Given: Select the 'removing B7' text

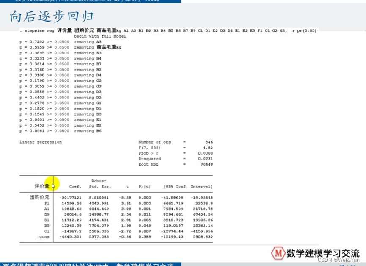Looking at the screenshot, I should tap(88, 64).
